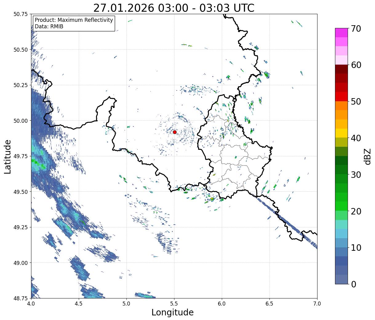375x320 pixels.
Task: Click the 'Product: Maximum Reflectivity' legend text
Action: (x=74, y=20)
